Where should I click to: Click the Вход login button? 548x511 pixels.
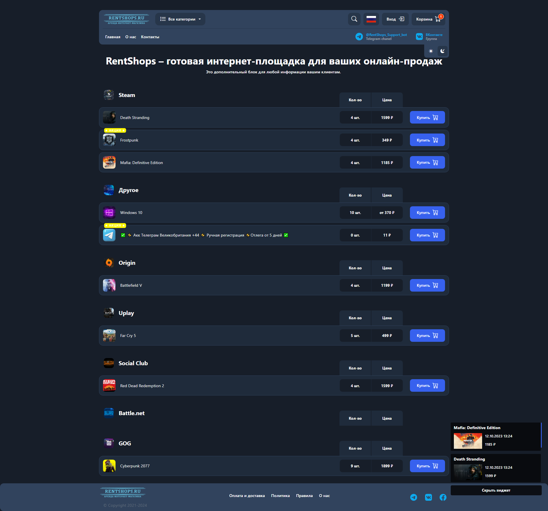(x=395, y=19)
